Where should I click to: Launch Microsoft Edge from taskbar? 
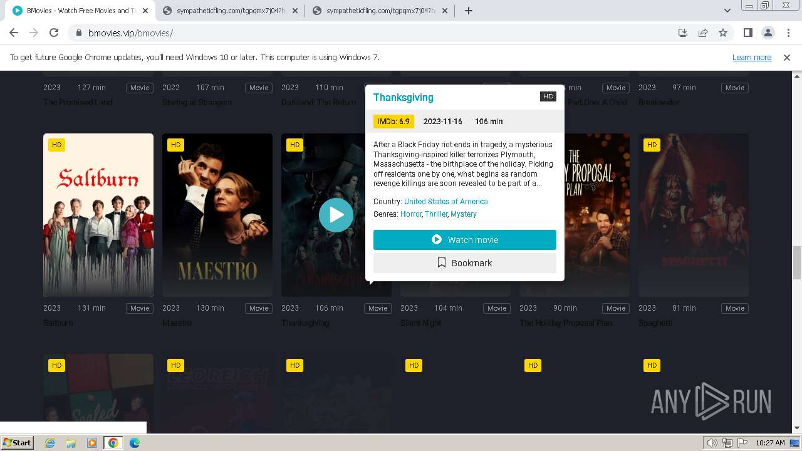(x=135, y=443)
